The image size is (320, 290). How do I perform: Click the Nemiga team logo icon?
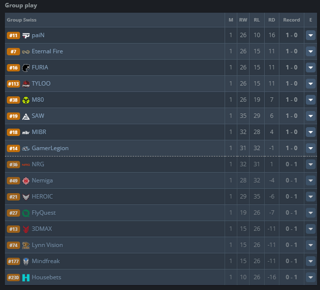pyautogui.click(x=26, y=181)
